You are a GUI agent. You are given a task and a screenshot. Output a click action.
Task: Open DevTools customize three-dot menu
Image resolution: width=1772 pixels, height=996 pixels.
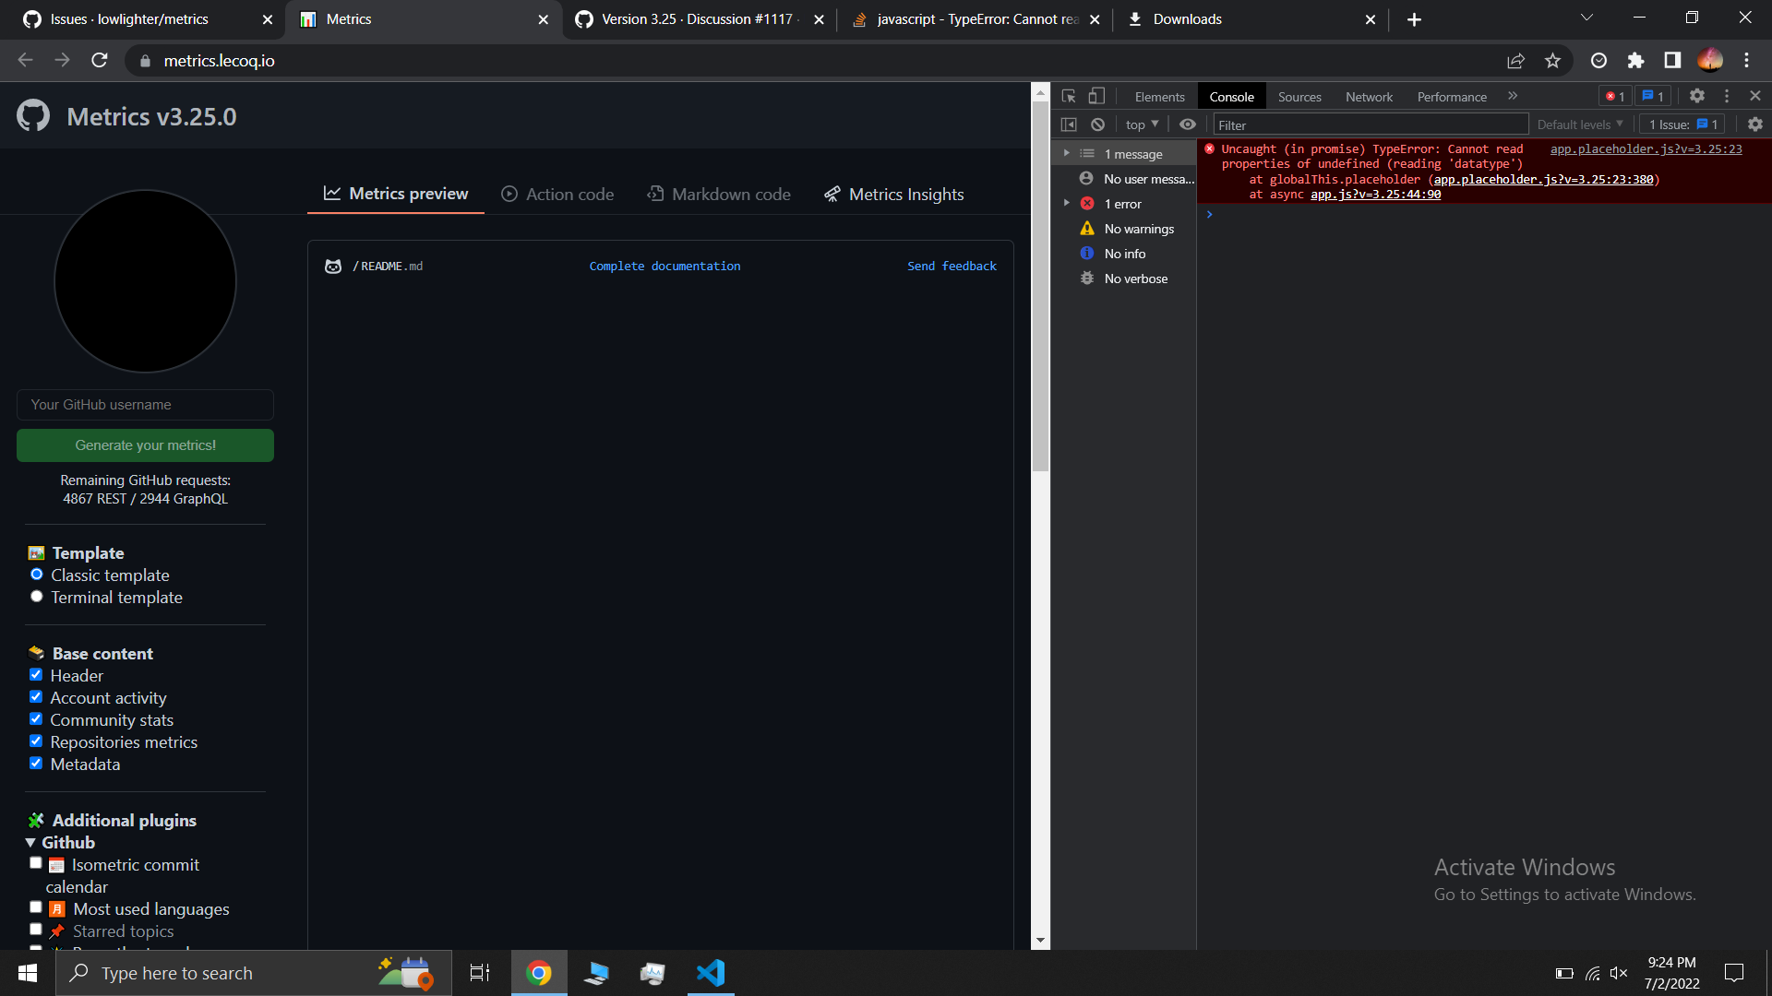point(1726,96)
